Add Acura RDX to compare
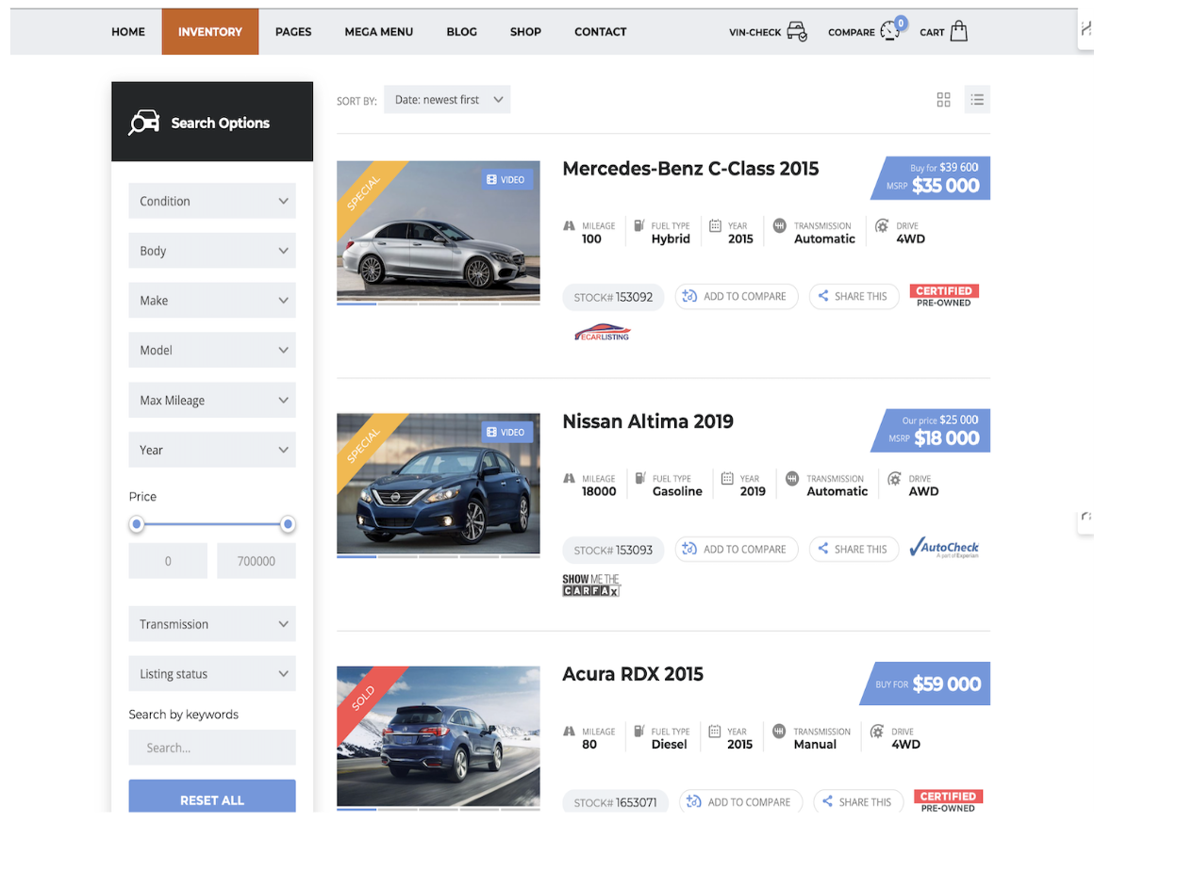This screenshot has height=873, width=1177. click(x=740, y=801)
